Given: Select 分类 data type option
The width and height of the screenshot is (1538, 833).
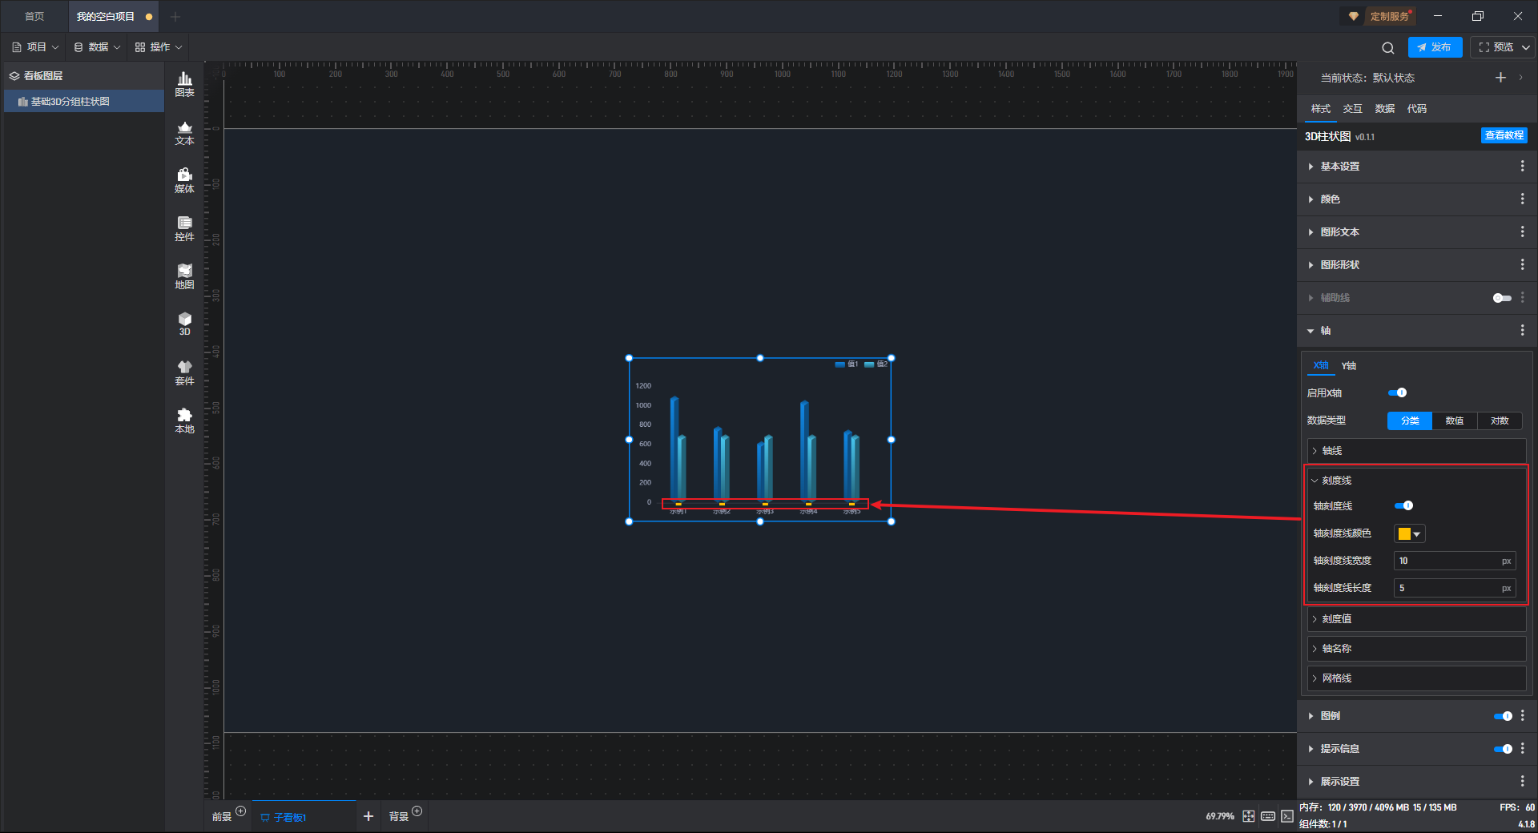Looking at the screenshot, I should coord(1410,421).
